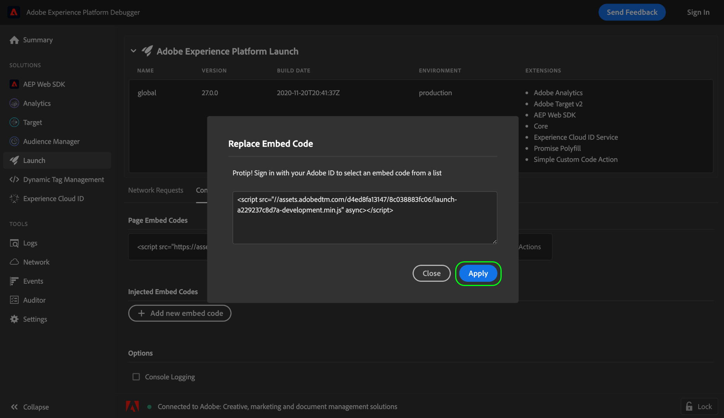Screen dimensions: 724x418
Task: Click the 2020-11-20T20:41:37Z build date
Action: (308, 93)
